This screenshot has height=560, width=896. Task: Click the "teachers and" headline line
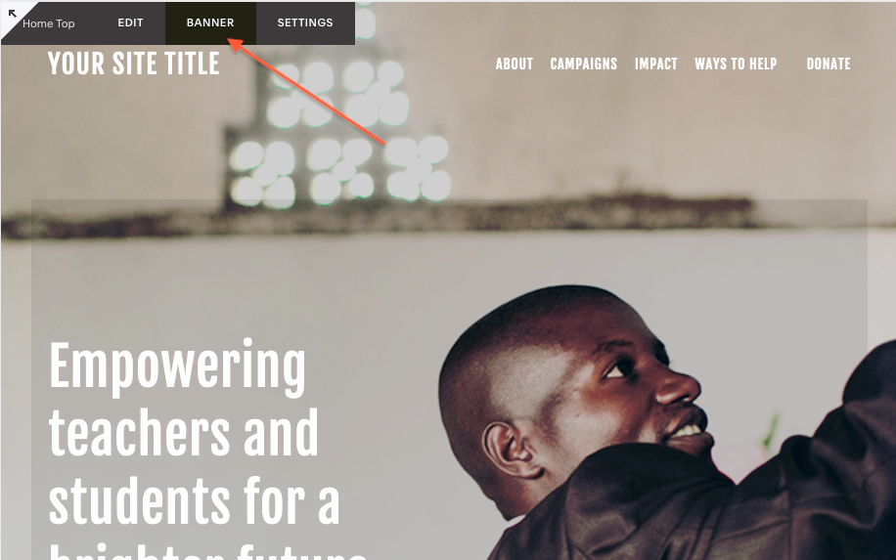click(184, 433)
